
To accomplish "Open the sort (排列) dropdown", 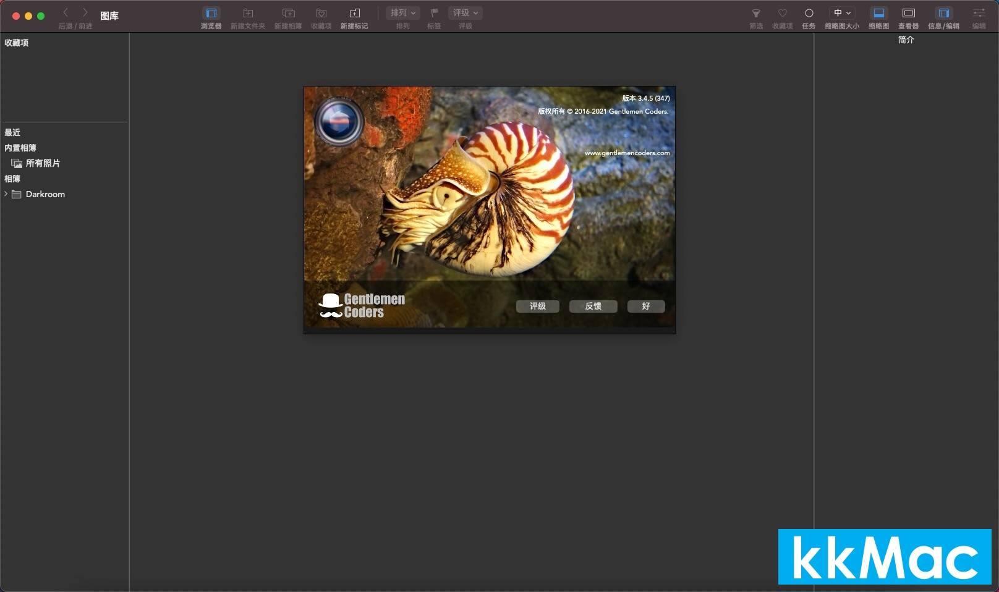I will tap(403, 12).
